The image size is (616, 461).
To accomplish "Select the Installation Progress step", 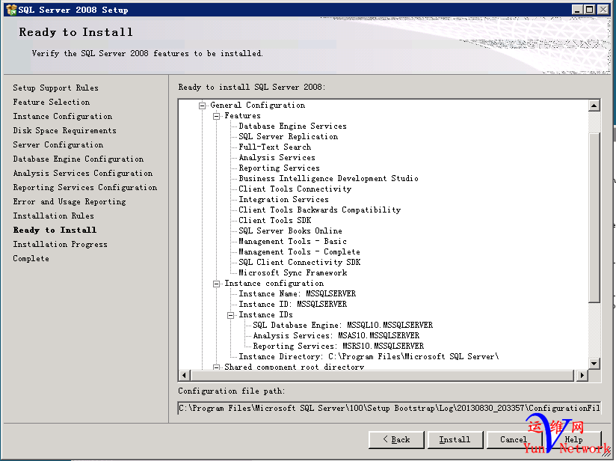I will click(60, 244).
